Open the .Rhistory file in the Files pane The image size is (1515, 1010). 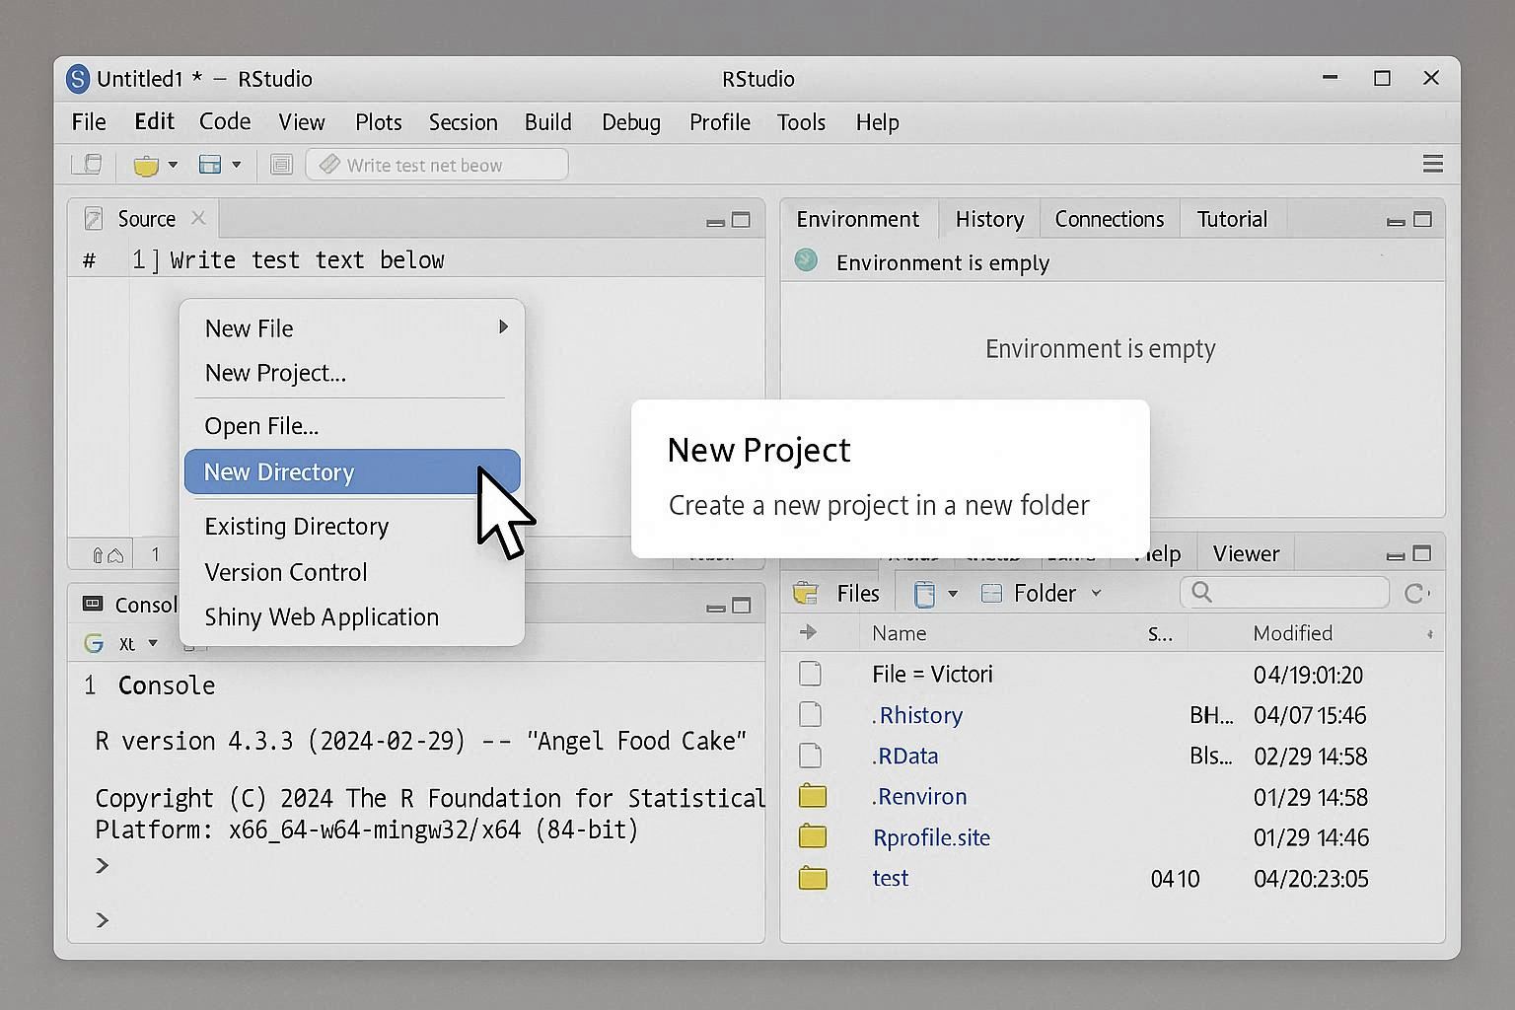point(917,715)
